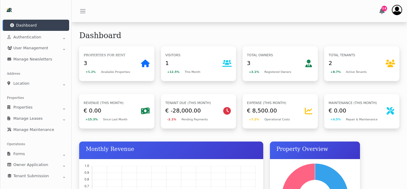Select the wrench icon for Manage Maintenance

click(x=9, y=129)
